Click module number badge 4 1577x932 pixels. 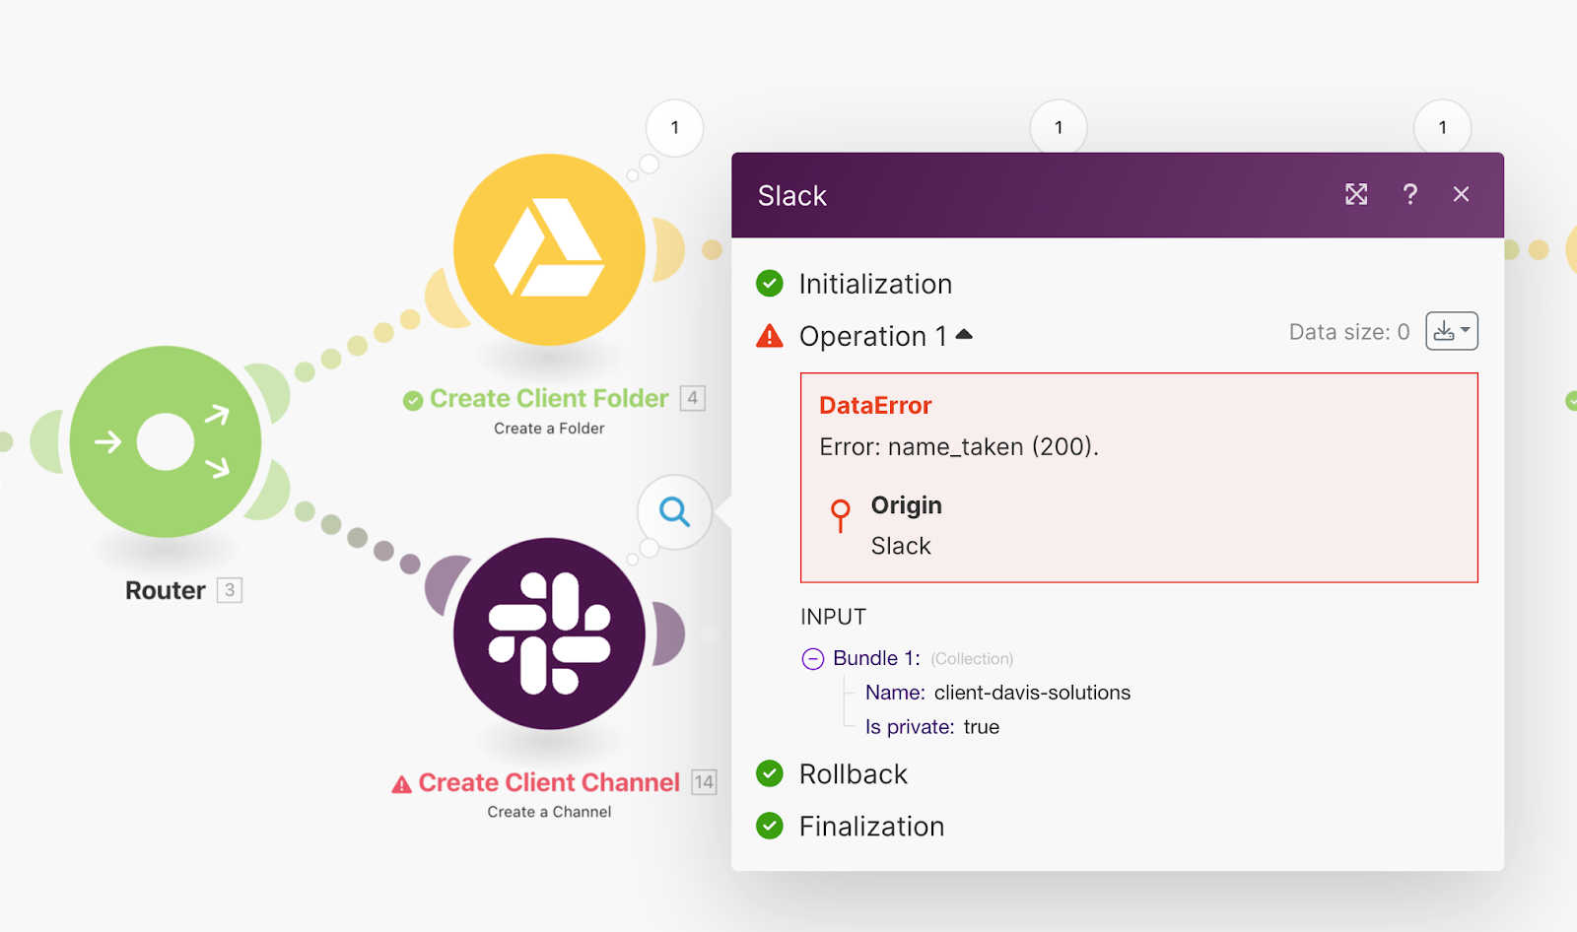click(x=693, y=398)
